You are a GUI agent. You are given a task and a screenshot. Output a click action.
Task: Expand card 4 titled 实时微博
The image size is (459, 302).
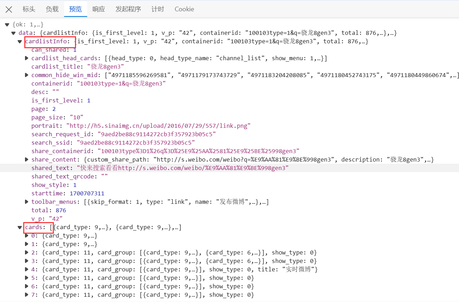tap(26, 269)
